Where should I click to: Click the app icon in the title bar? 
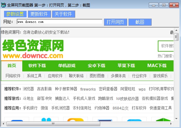(x=3, y=5)
